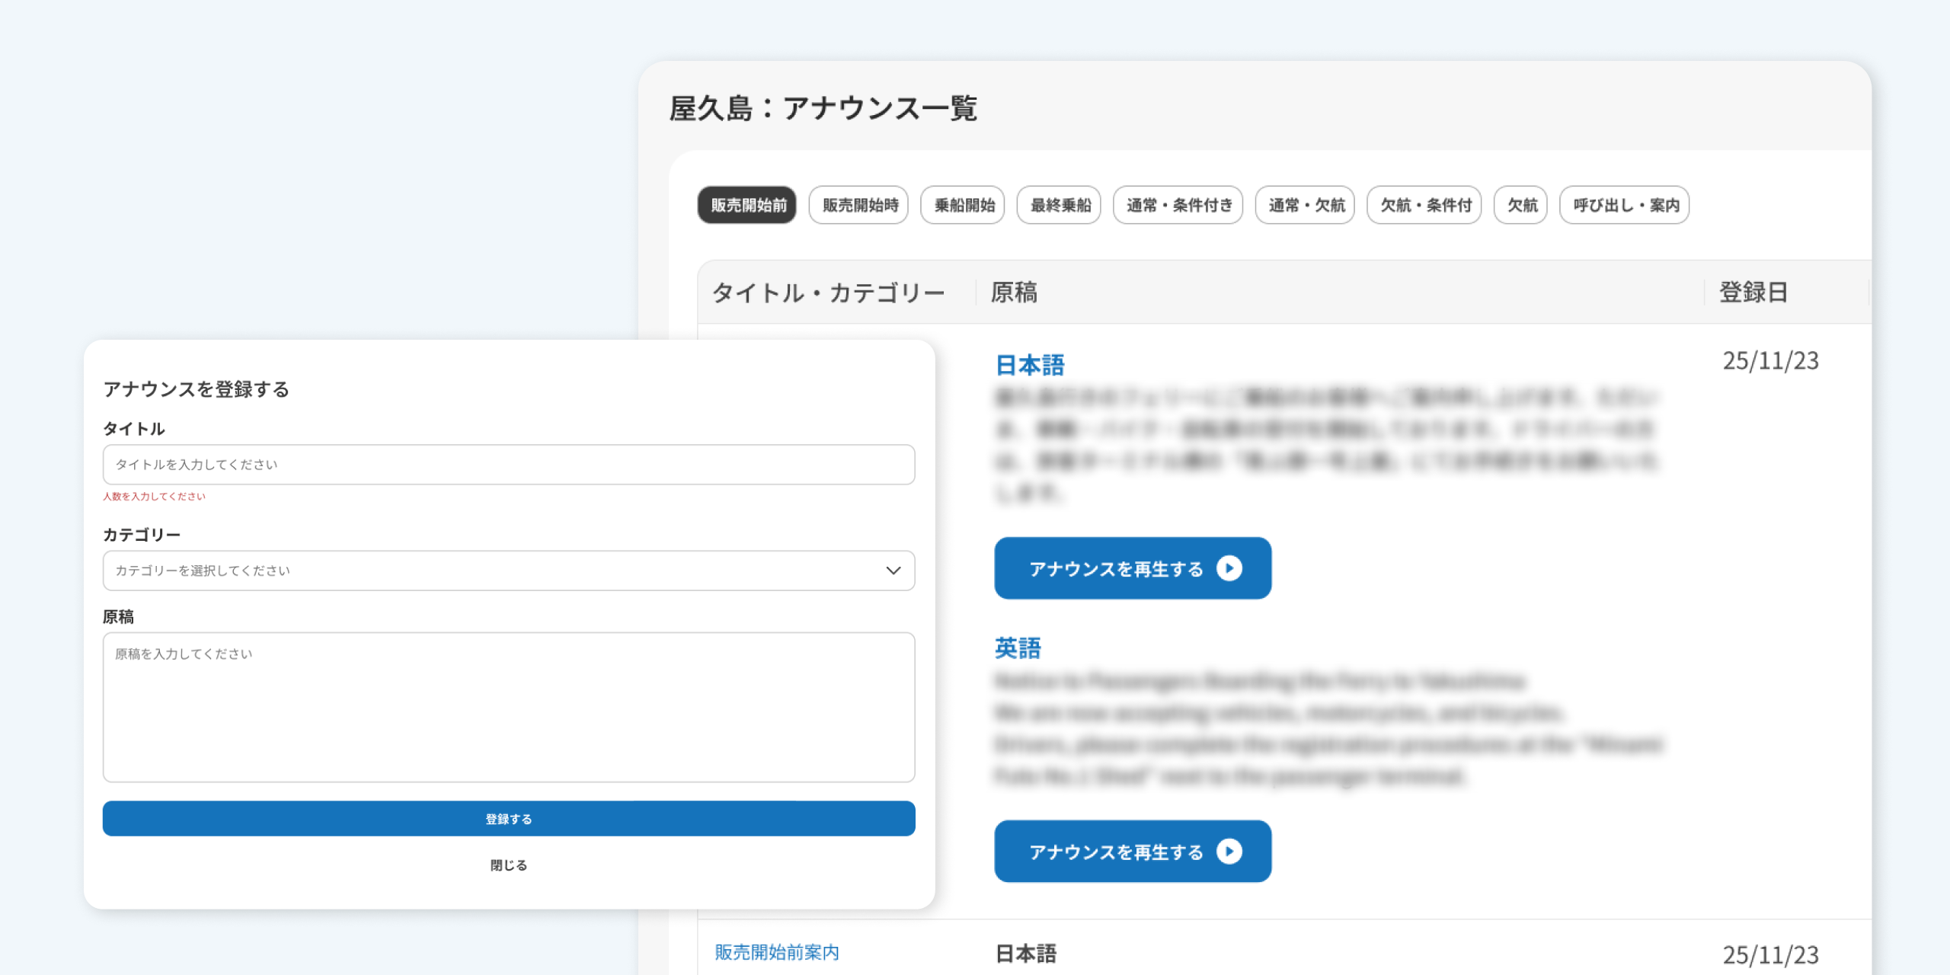This screenshot has width=1950, height=975.
Task: Play the English announcement under 英語
Action: click(x=1133, y=851)
